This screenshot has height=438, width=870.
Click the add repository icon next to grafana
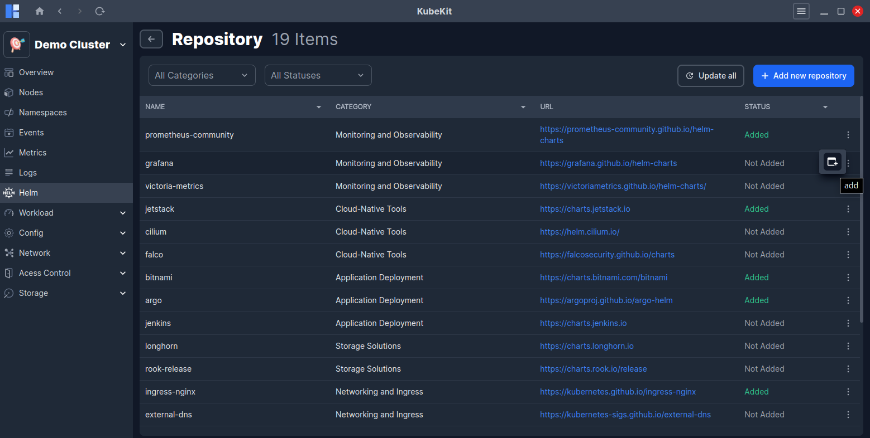click(x=832, y=162)
